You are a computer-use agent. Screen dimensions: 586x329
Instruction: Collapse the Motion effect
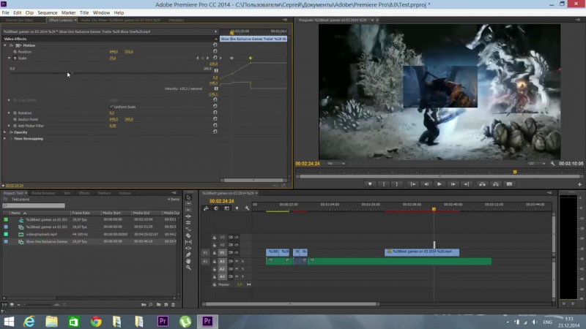coord(5,45)
